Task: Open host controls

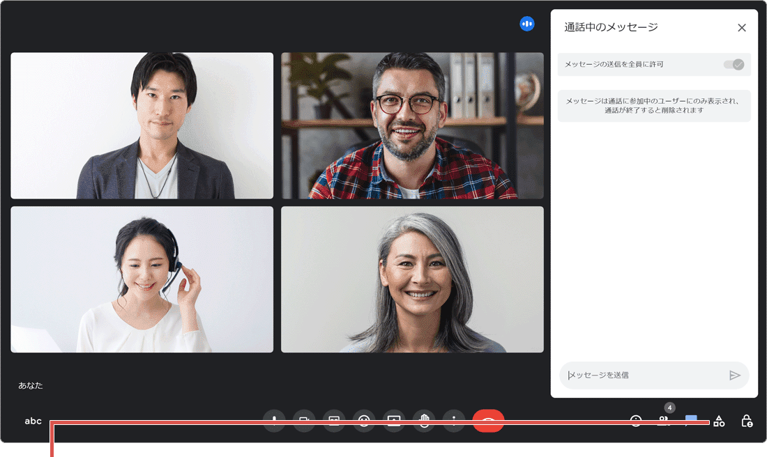Action: (x=746, y=421)
